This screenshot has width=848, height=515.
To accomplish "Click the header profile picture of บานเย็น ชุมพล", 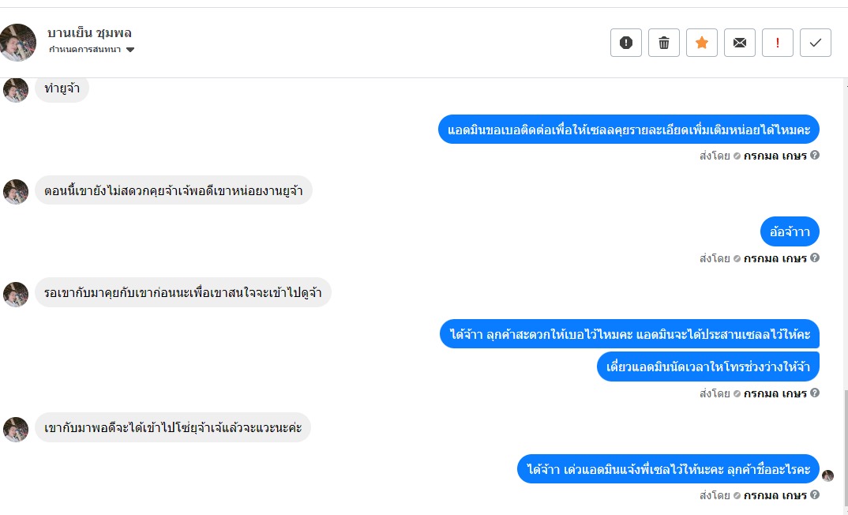I will coord(18,42).
